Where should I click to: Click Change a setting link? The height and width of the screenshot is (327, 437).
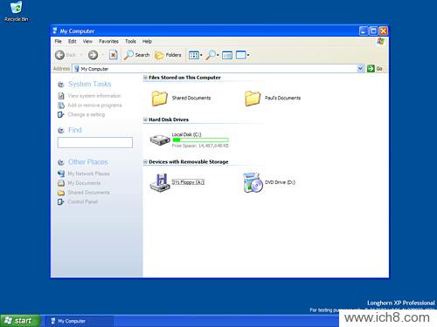click(87, 114)
